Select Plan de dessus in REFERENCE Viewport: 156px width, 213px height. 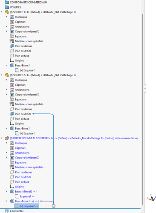pos(23,172)
